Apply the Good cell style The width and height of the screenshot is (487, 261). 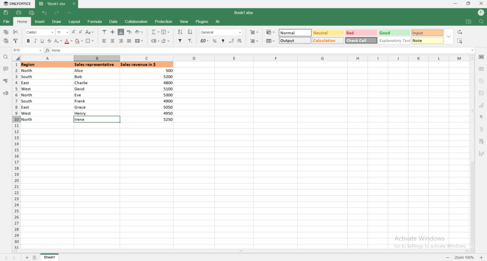(x=394, y=33)
